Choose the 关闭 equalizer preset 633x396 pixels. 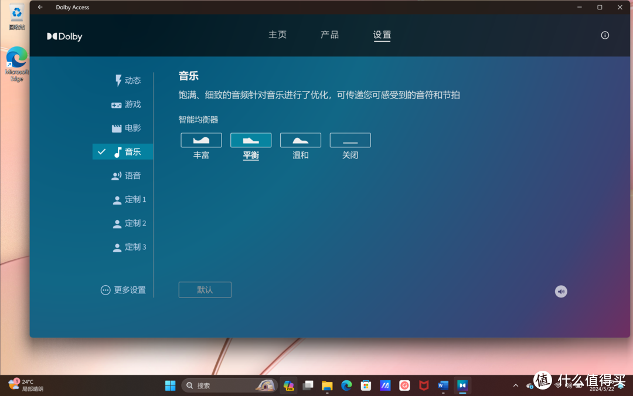pos(350,140)
